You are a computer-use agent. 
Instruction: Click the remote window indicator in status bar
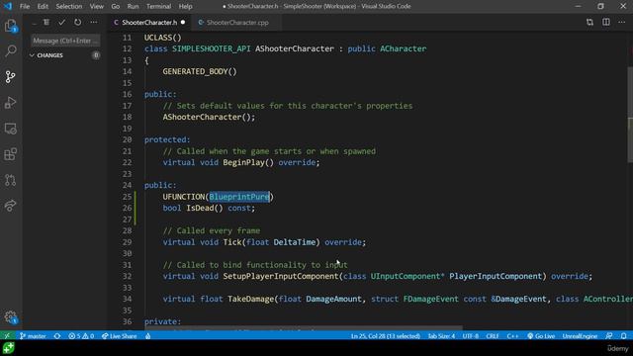(x=7, y=336)
